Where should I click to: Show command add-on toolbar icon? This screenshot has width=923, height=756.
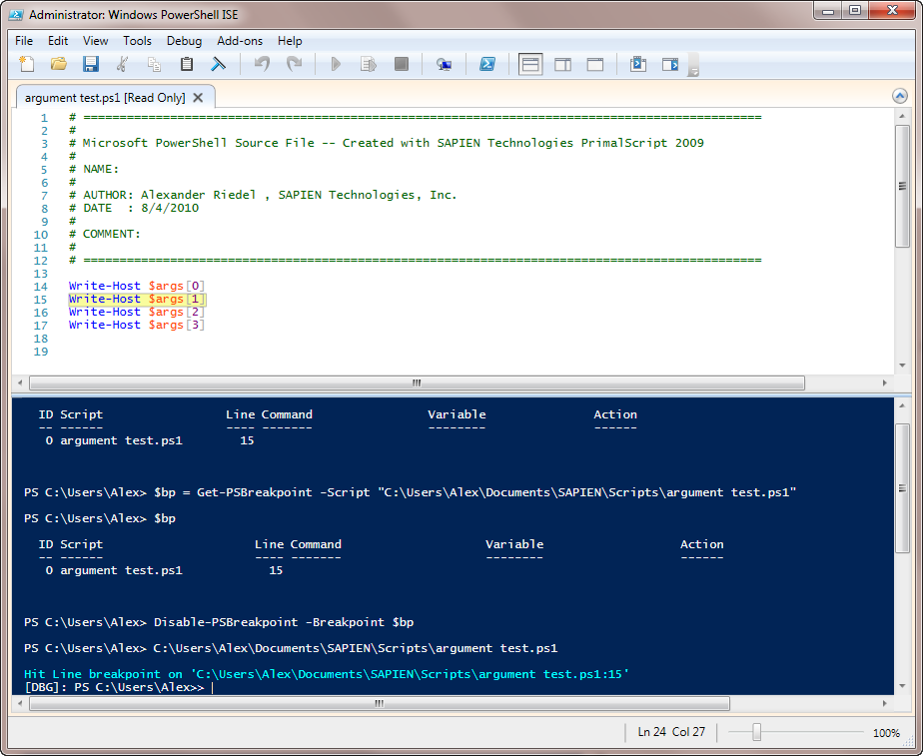click(x=670, y=64)
